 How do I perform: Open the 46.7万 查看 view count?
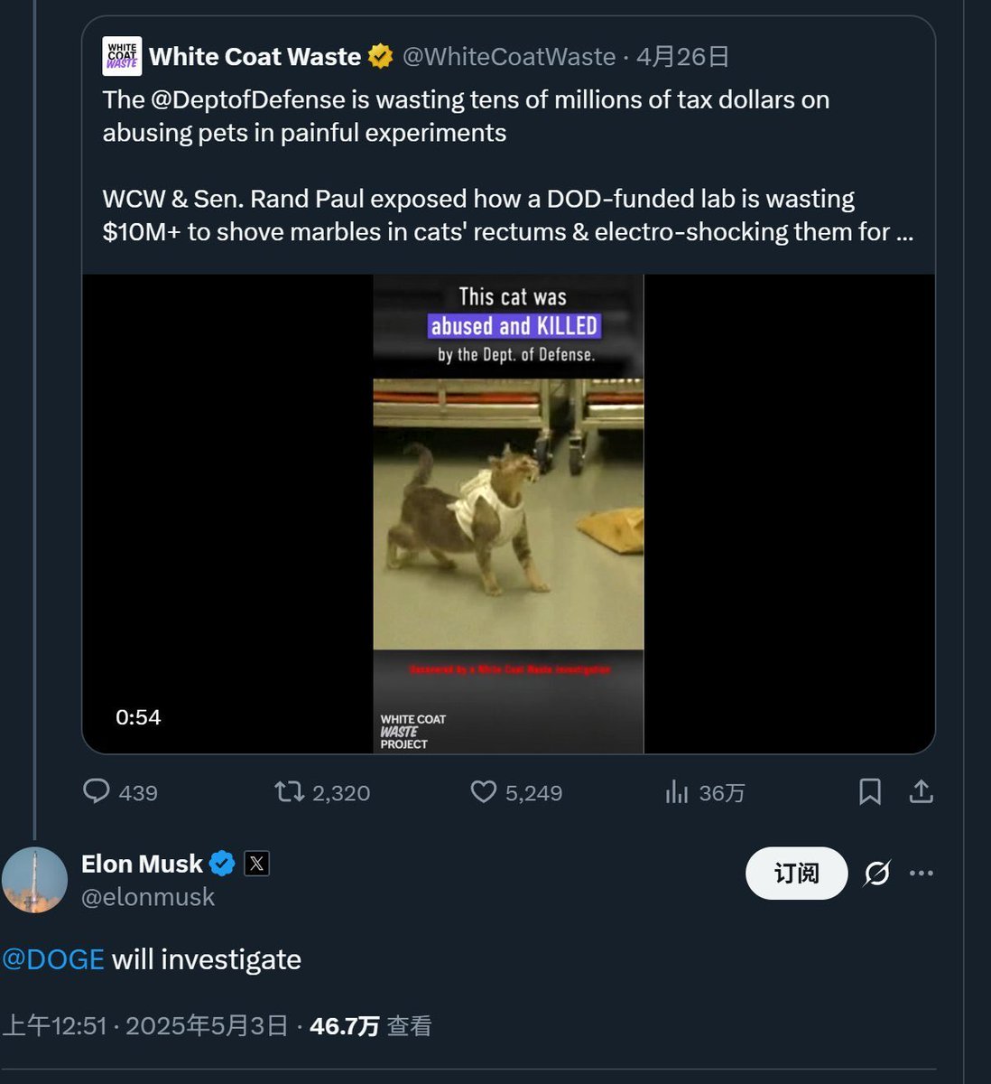click(x=370, y=1026)
